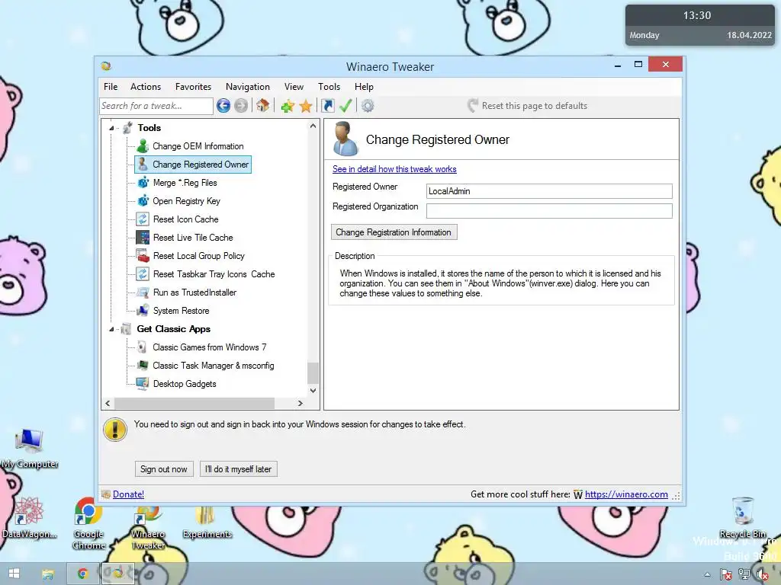Open the View menu
This screenshot has height=585, width=781.
294,87
